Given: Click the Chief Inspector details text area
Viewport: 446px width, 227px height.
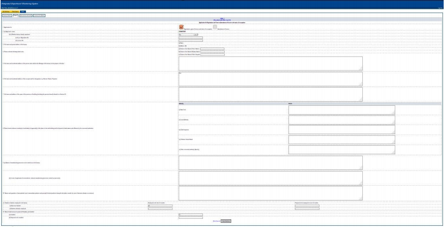Looking at the screenshot, I should point(342,130).
